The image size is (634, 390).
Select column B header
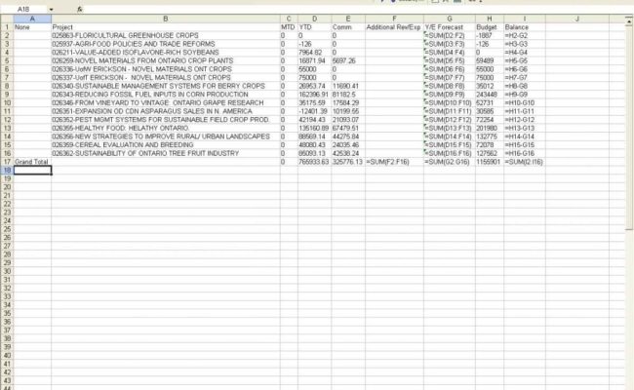pos(166,19)
